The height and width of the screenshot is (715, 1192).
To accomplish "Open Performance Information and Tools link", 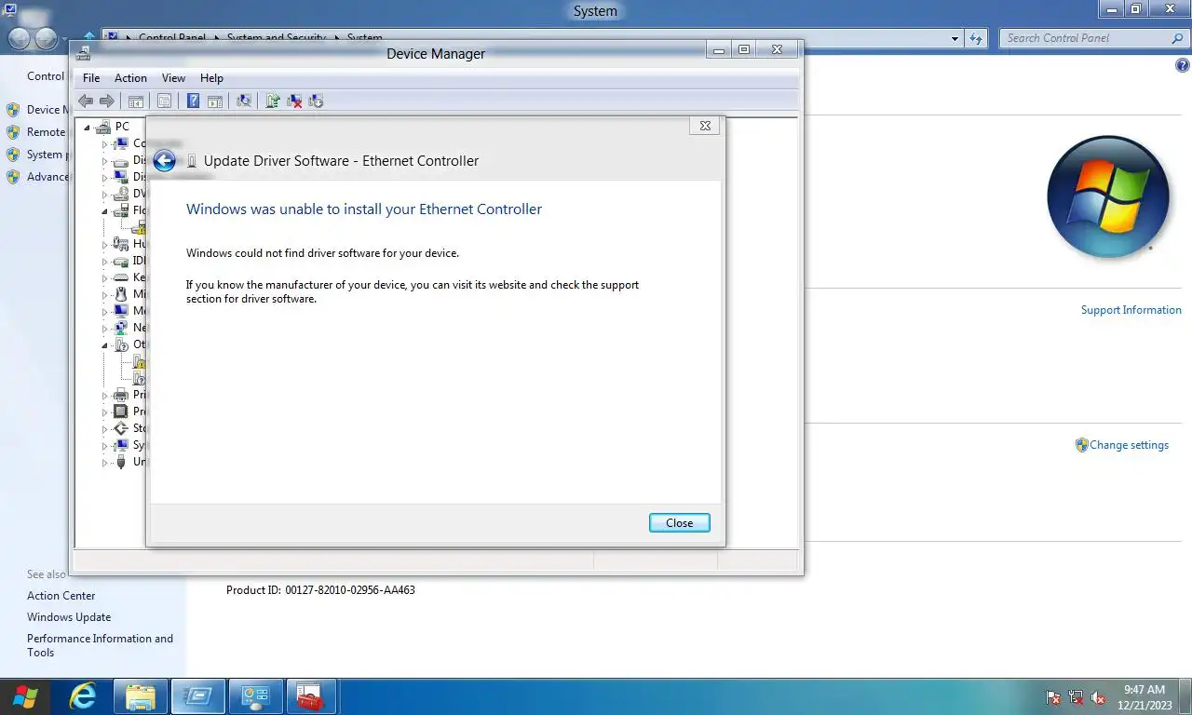I will 100,645.
